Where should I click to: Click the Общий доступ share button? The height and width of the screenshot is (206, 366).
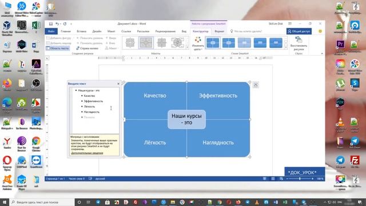299,31
